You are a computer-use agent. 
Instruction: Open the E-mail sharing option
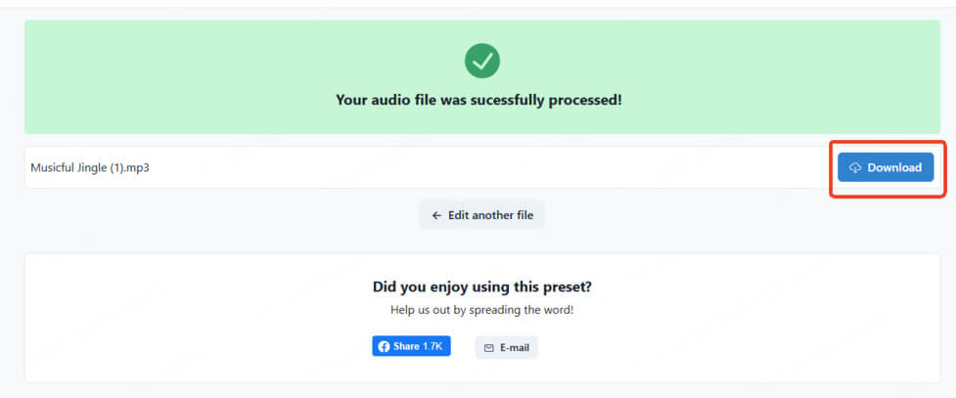[507, 347]
